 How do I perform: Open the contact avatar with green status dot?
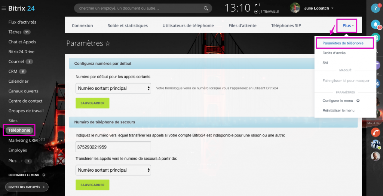click(376, 144)
